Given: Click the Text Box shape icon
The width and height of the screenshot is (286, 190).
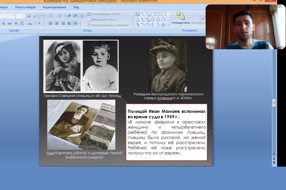Looking at the screenshot, I should pyautogui.click(x=137, y=15).
